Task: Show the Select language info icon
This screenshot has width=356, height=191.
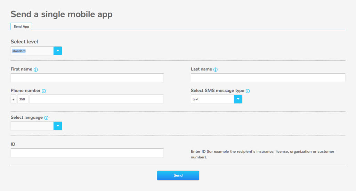Action: coord(46,118)
